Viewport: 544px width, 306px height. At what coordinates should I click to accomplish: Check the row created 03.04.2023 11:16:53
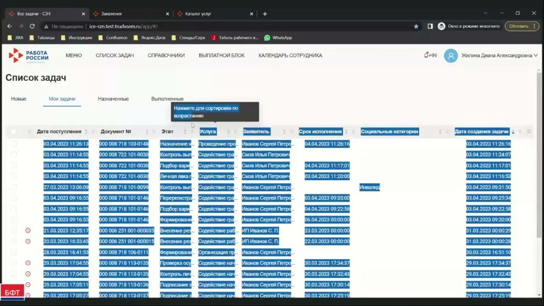pyautogui.click(x=14, y=176)
